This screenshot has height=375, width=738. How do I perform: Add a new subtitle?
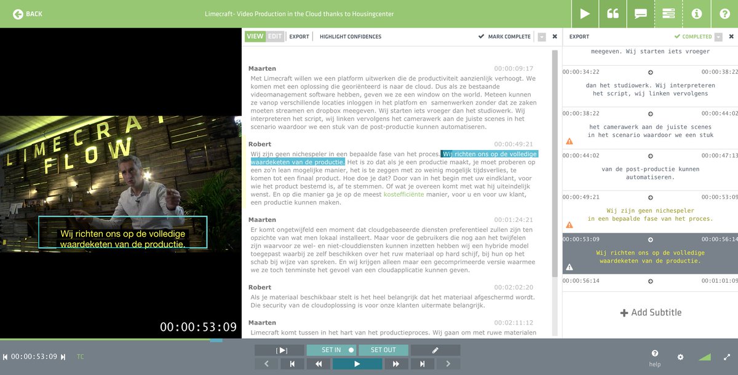pos(651,312)
